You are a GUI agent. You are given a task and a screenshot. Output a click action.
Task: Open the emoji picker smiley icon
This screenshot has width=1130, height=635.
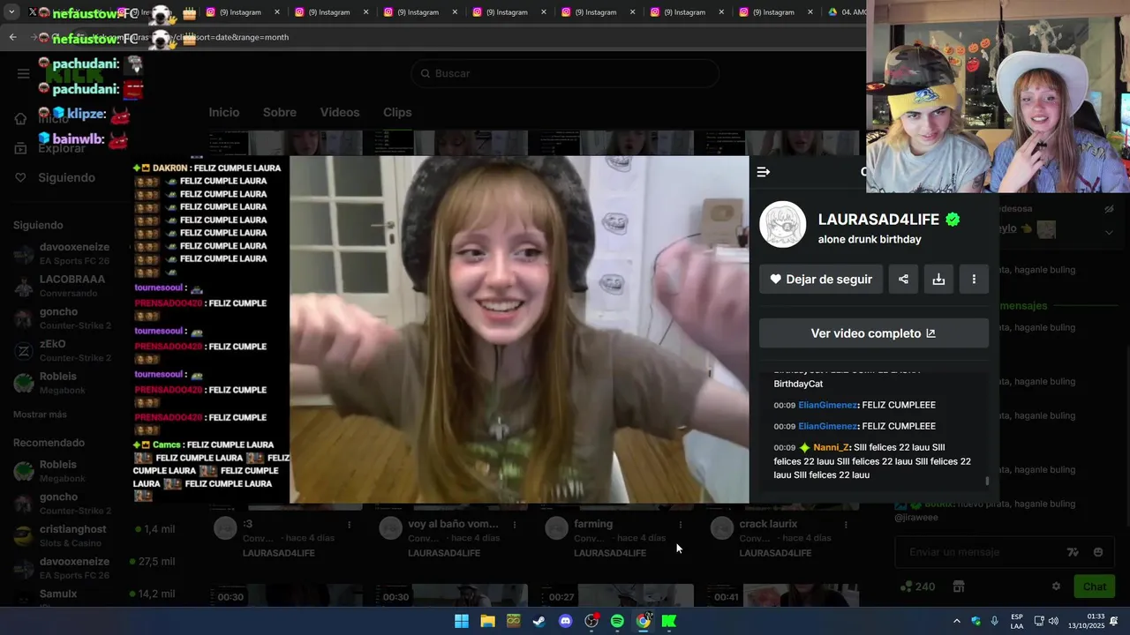[x=1098, y=552]
